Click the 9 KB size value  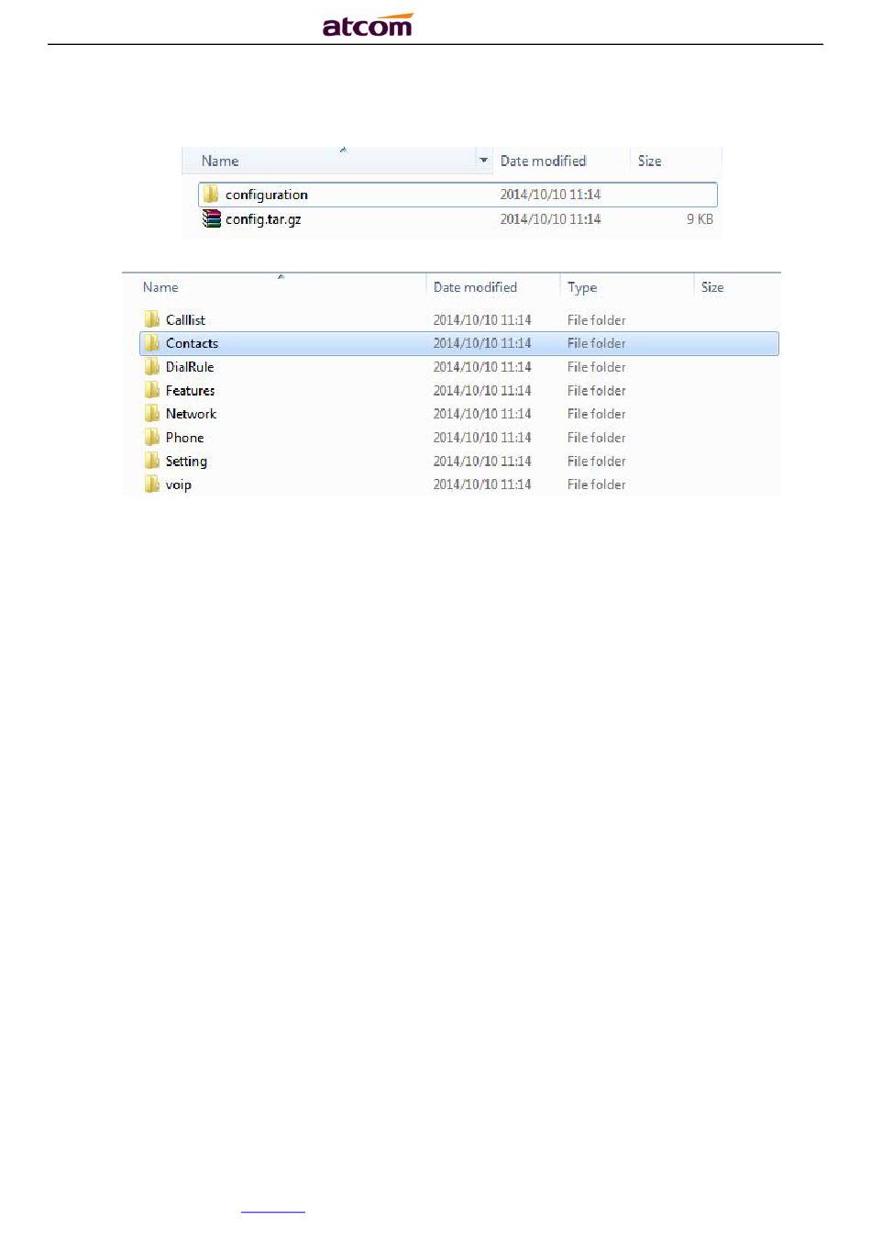tap(700, 218)
